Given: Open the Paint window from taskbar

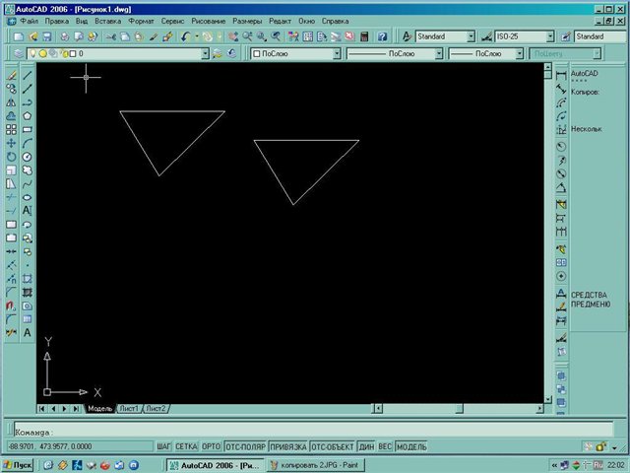Looking at the screenshot, I should point(317,464).
